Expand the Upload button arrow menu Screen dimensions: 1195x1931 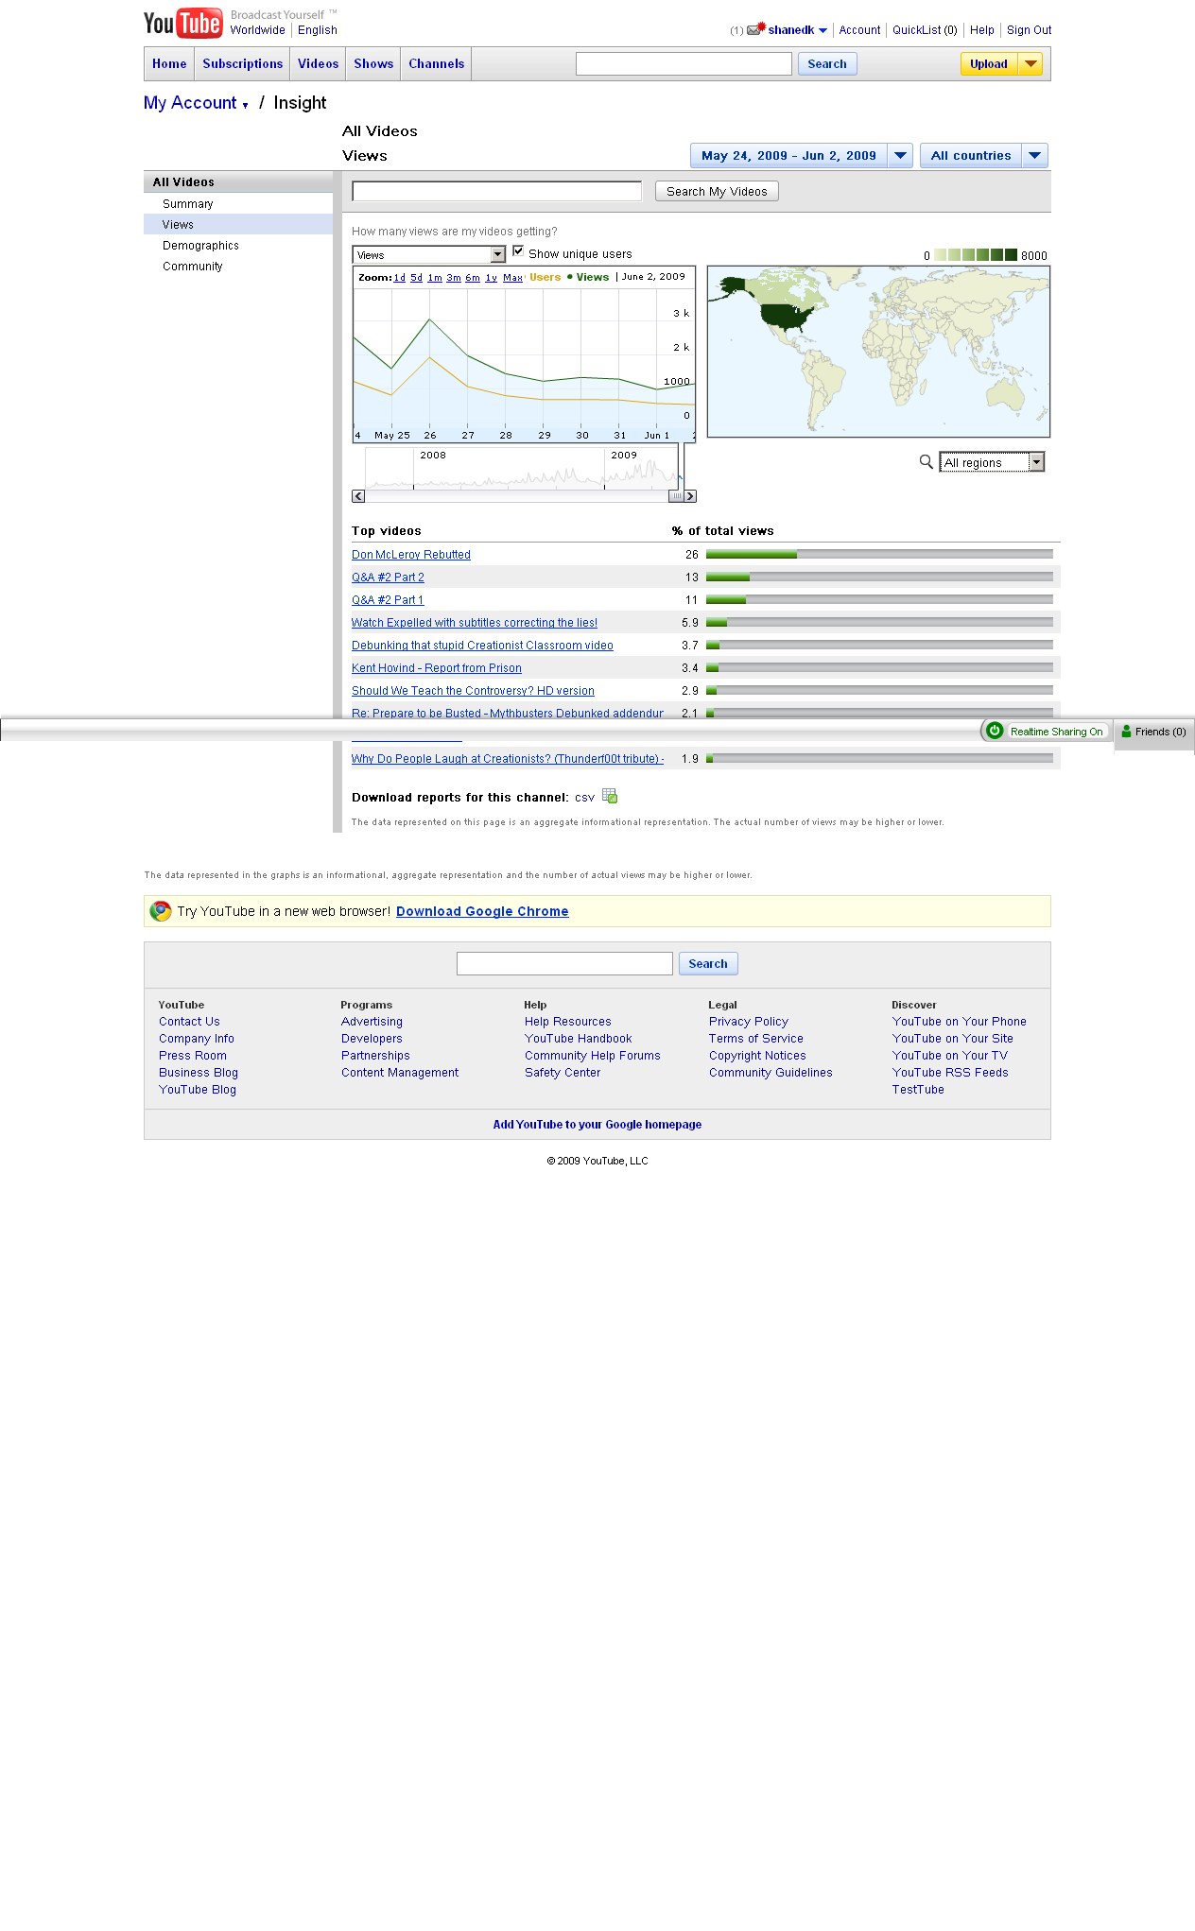(1030, 64)
